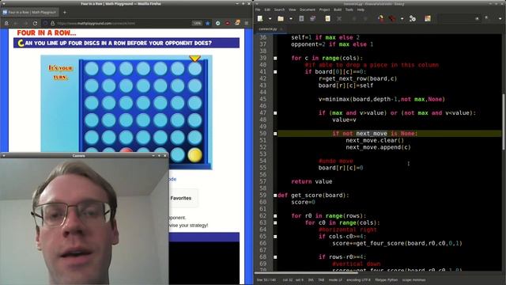
Task: Click the goto-line icon at toolbar right
Action: (x=487, y=18)
